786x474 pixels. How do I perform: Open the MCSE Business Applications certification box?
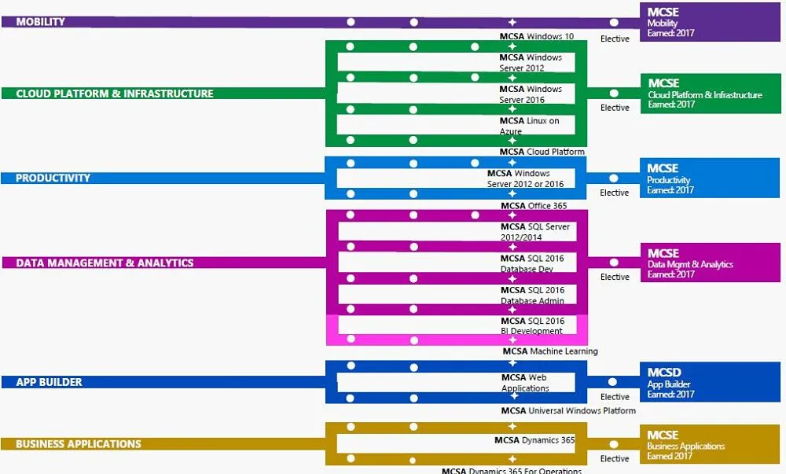710,444
